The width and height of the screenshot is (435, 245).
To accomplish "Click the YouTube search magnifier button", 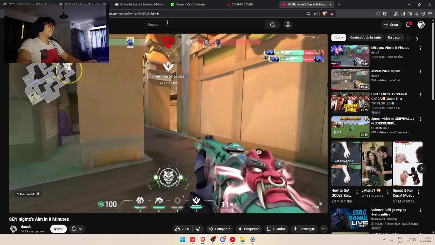I will pos(273,24).
